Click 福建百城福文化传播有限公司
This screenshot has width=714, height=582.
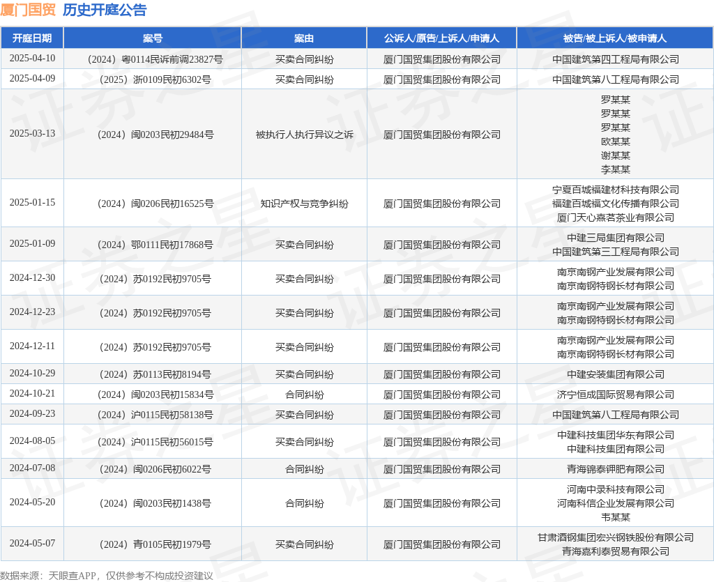coord(616,204)
